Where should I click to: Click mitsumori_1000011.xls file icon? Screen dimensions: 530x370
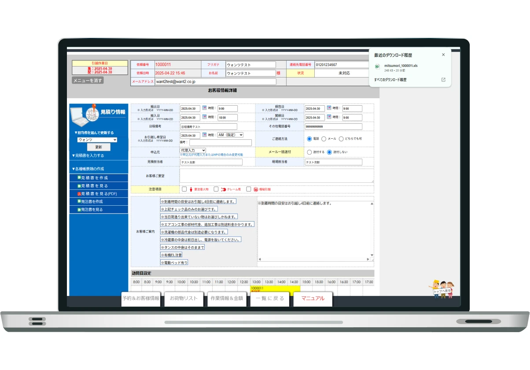pos(377,67)
